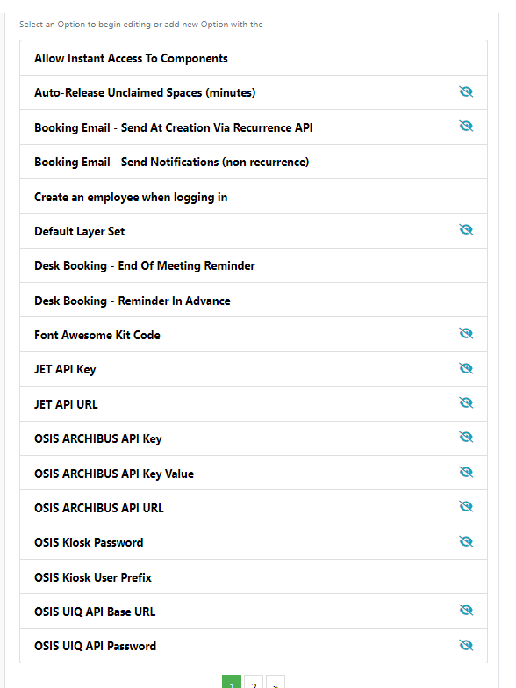Click hidden-eye icon on JET API Key row

click(466, 368)
